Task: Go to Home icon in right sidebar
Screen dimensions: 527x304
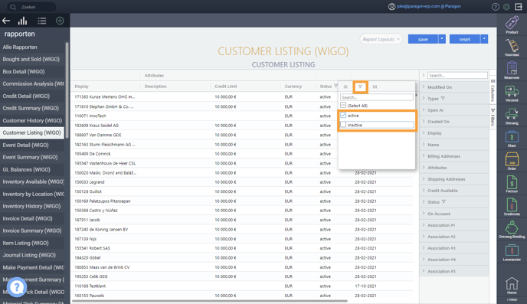Action: pyautogui.click(x=512, y=286)
